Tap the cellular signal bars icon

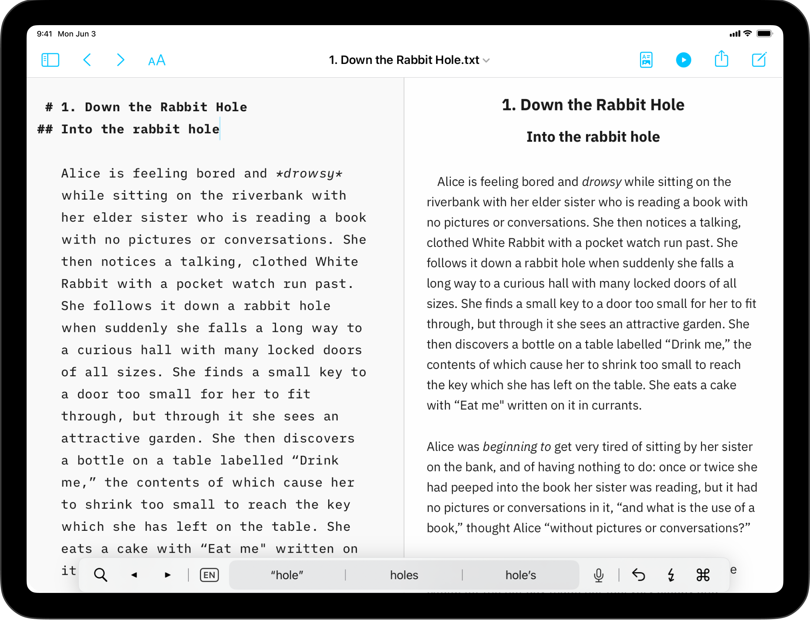click(x=735, y=34)
